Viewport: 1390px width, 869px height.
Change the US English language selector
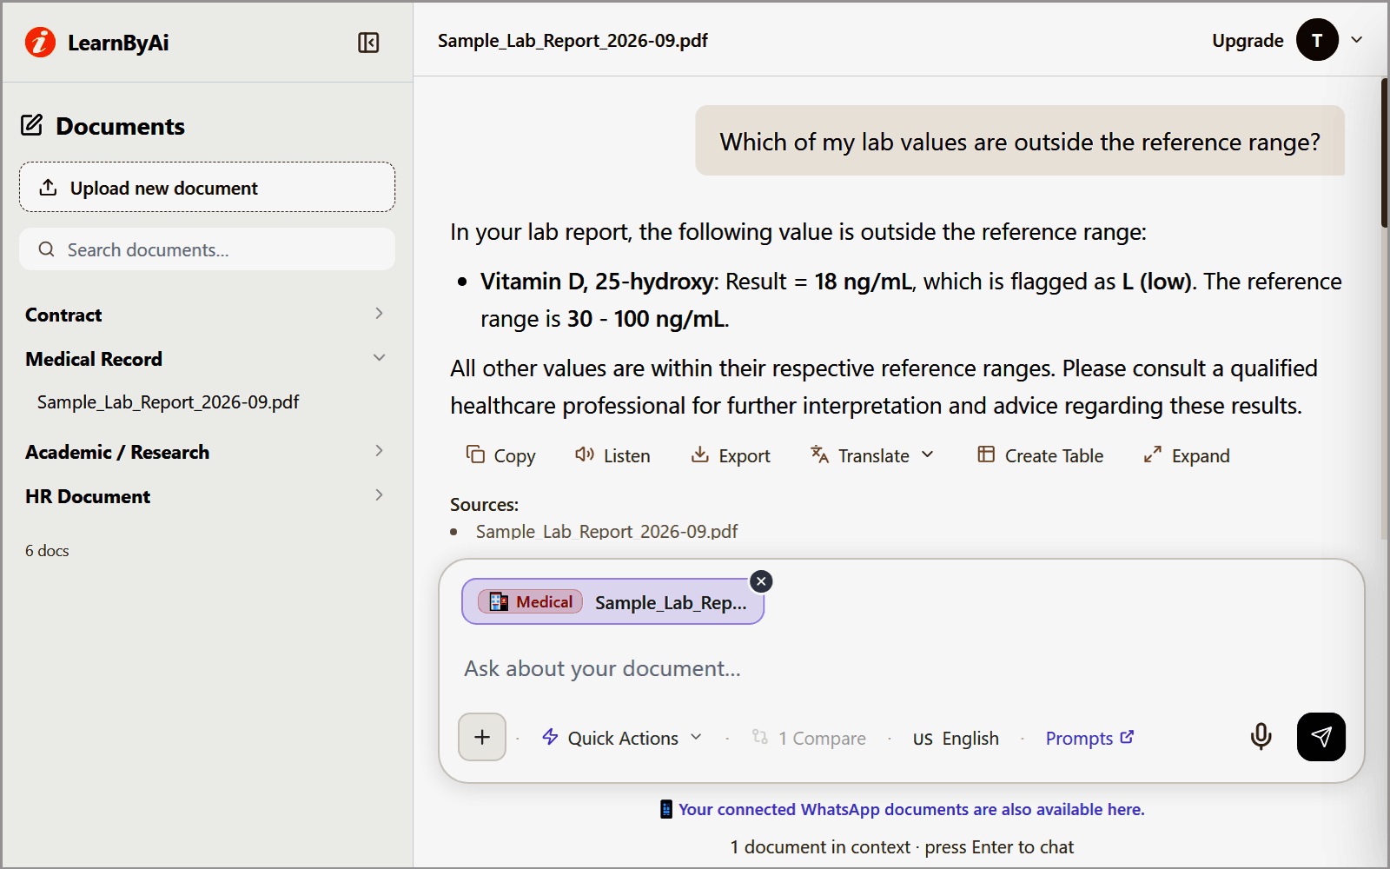pos(956,738)
